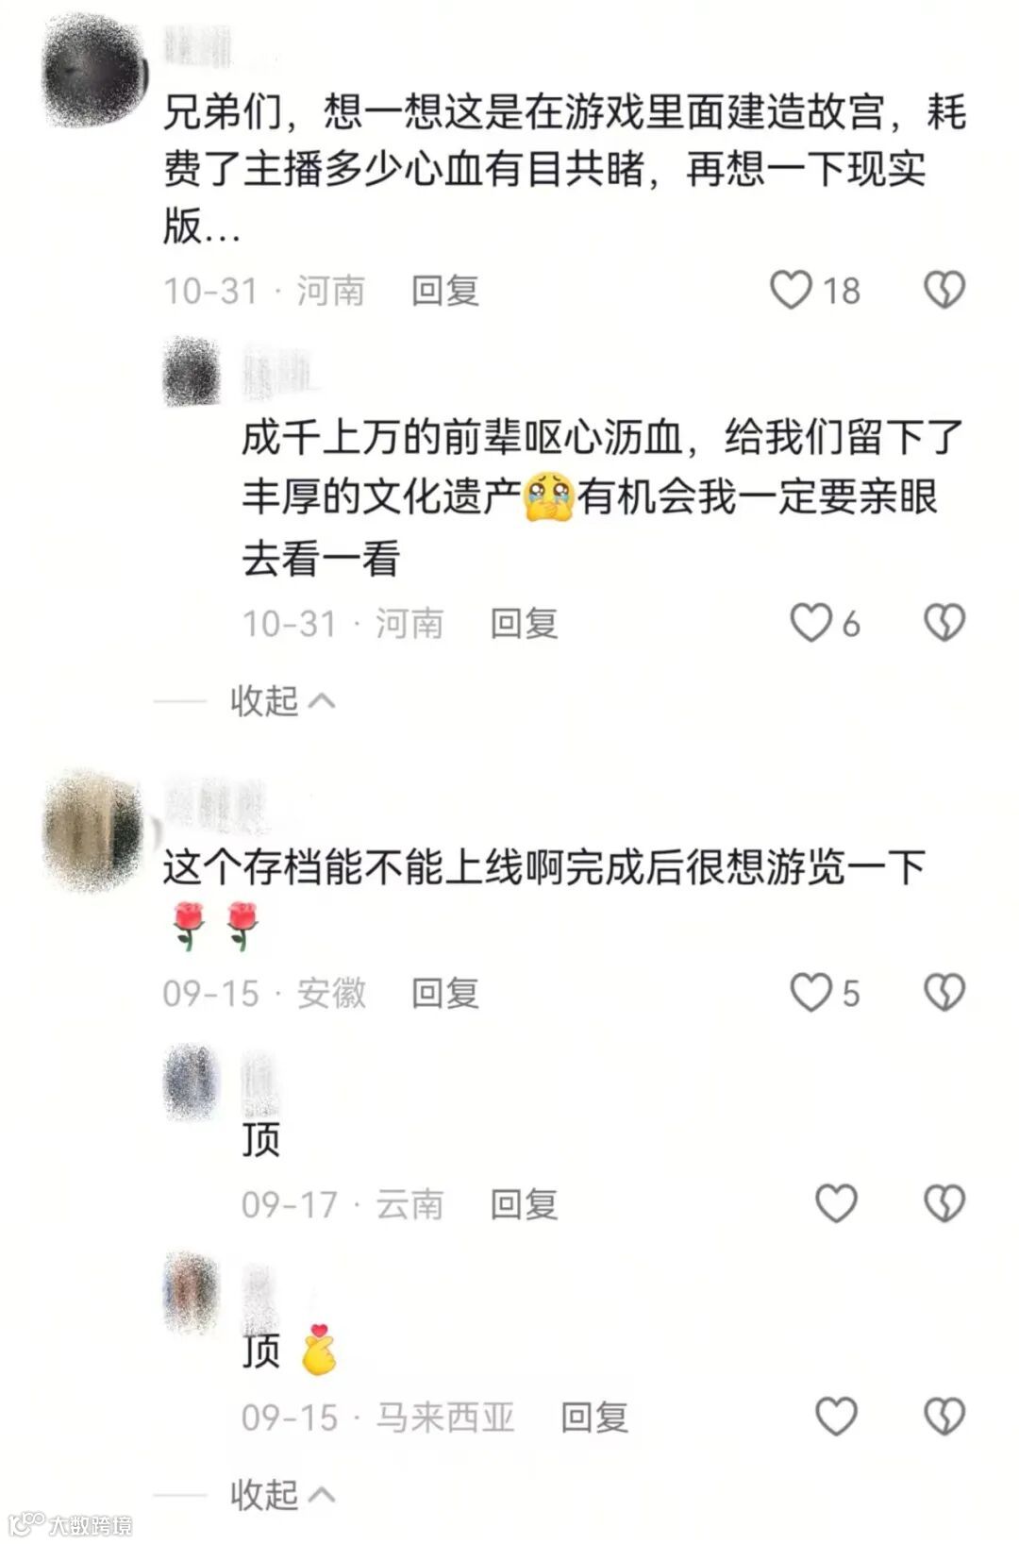Image resolution: width=1019 pixels, height=1544 pixels.
Task: Dislike the Malaysia reply with heart emoji
Action: coord(944,1417)
